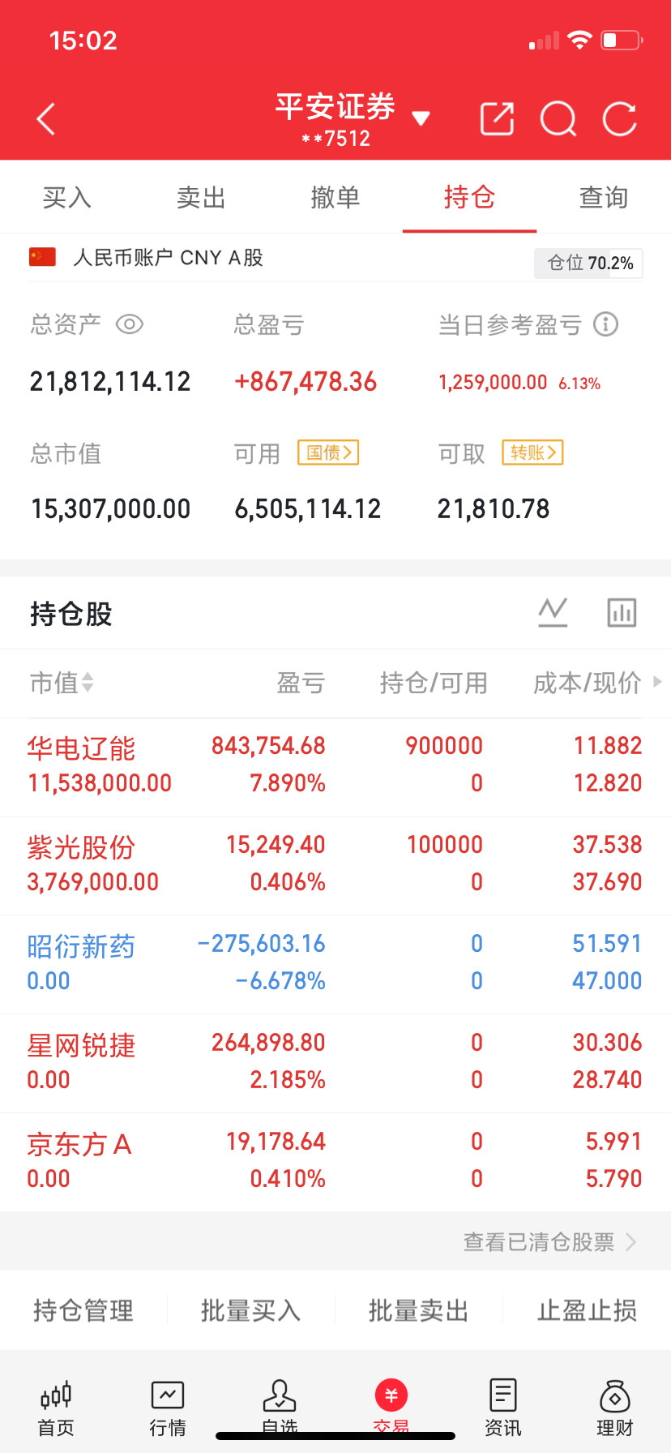Tap 昭衍新药 loss −275,603.16

tap(261, 943)
